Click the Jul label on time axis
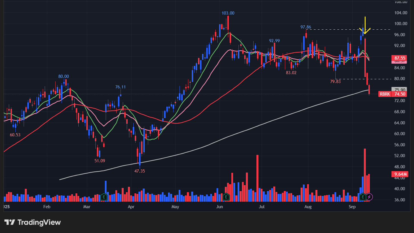 [261, 206]
